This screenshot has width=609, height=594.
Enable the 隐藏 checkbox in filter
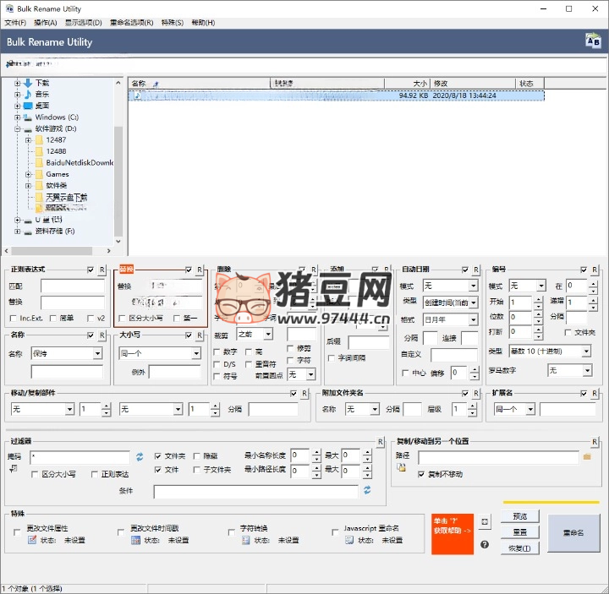pos(196,456)
